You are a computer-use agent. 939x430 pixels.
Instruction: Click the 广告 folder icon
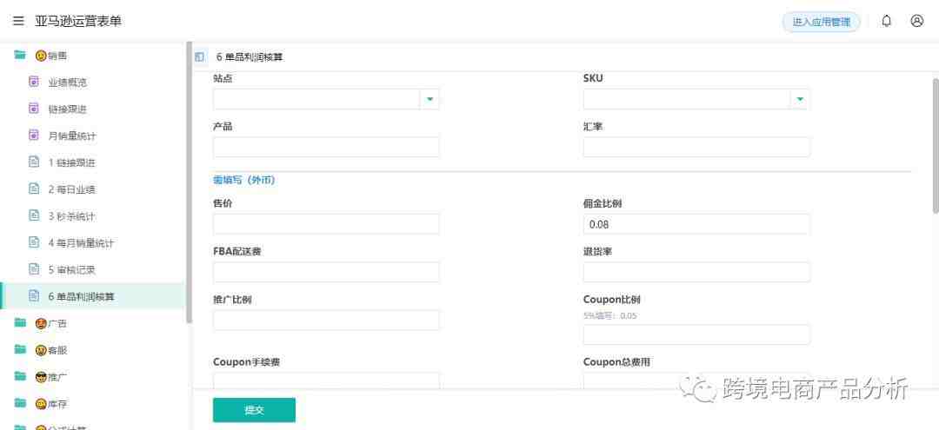pos(20,323)
